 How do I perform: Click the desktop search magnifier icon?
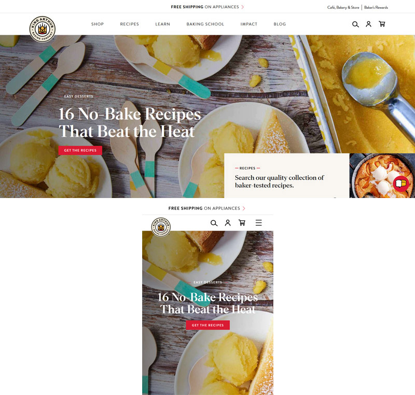pyautogui.click(x=355, y=24)
